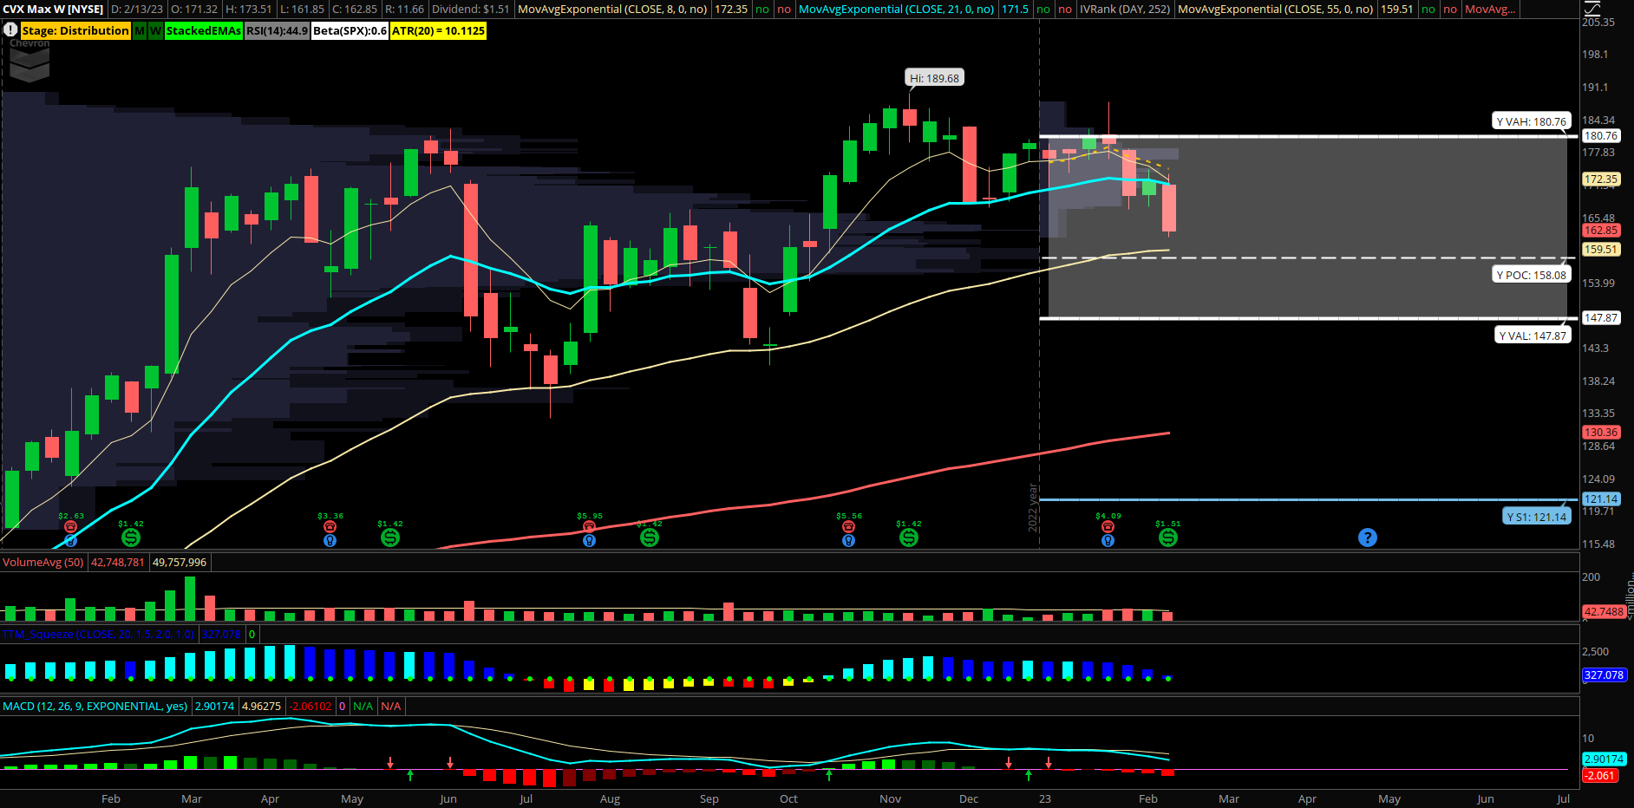Click the StackedEMAs green label

[x=204, y=30]
